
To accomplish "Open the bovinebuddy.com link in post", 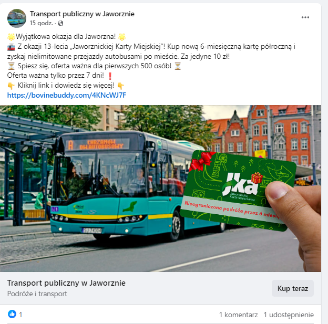I will [x=67, y=96].
